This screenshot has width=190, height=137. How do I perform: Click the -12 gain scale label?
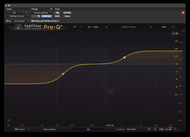pos(175,94)
